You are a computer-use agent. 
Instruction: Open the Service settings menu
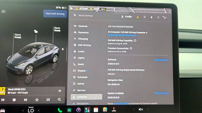click(x=79, y=90)
